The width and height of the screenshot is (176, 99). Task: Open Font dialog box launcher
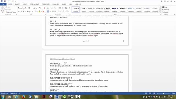point(45,15)
